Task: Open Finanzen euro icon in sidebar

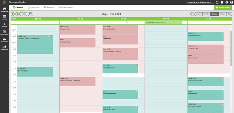Action: point(4,25)
